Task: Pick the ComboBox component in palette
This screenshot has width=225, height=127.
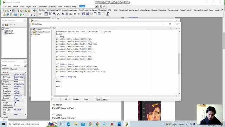Action: [x=87, y=14]
